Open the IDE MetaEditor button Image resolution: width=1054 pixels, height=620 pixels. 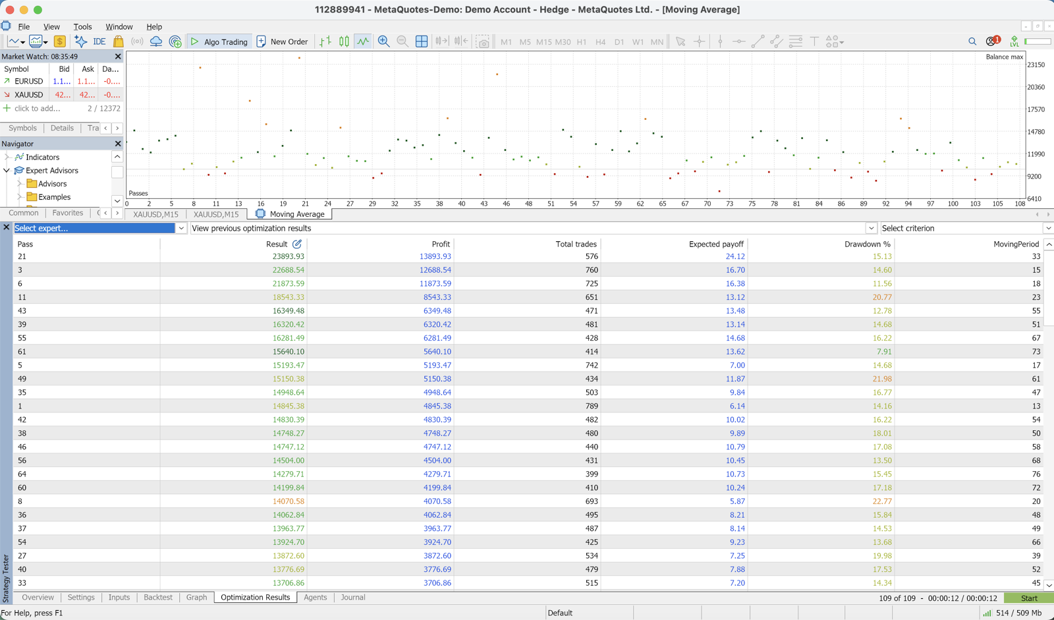(99, 42)
